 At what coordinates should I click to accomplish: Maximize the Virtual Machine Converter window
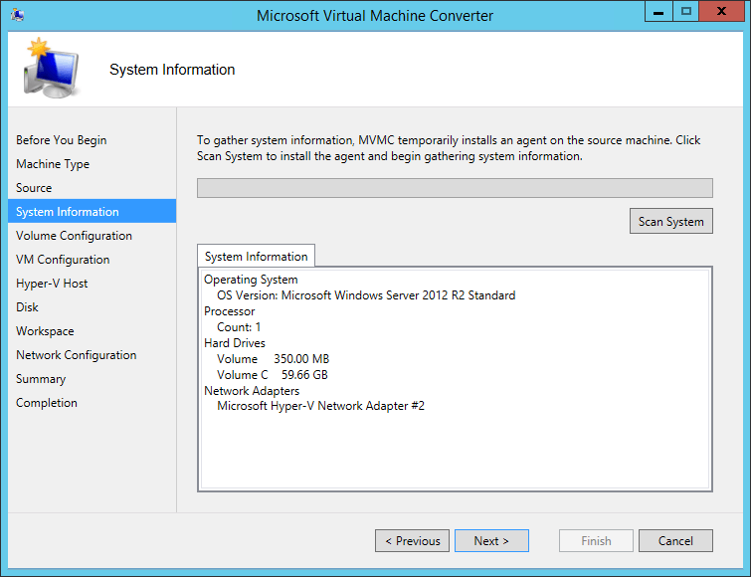[x=686, y=12]
